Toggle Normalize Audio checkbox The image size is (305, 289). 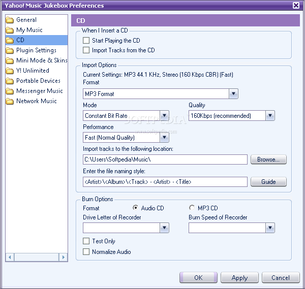pos(86,252)
